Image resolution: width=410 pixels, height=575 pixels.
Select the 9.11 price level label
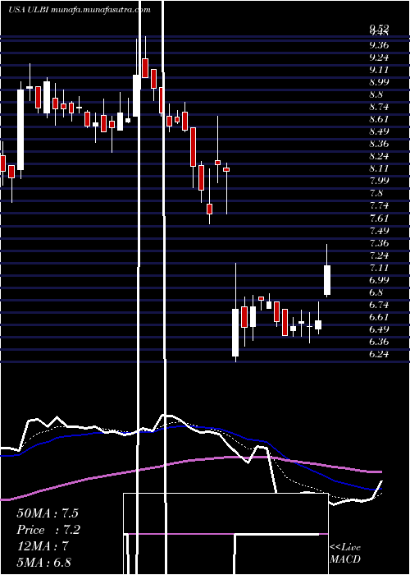tap(379, 70)
